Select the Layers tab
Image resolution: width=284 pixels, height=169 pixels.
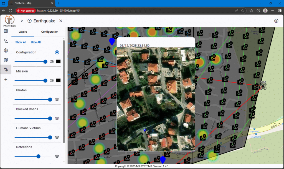tap(23, 32)
